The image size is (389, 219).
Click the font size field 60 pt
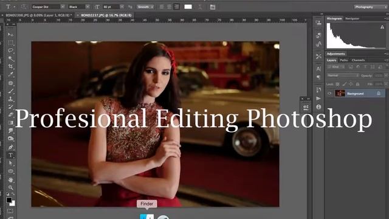point(111,7)
